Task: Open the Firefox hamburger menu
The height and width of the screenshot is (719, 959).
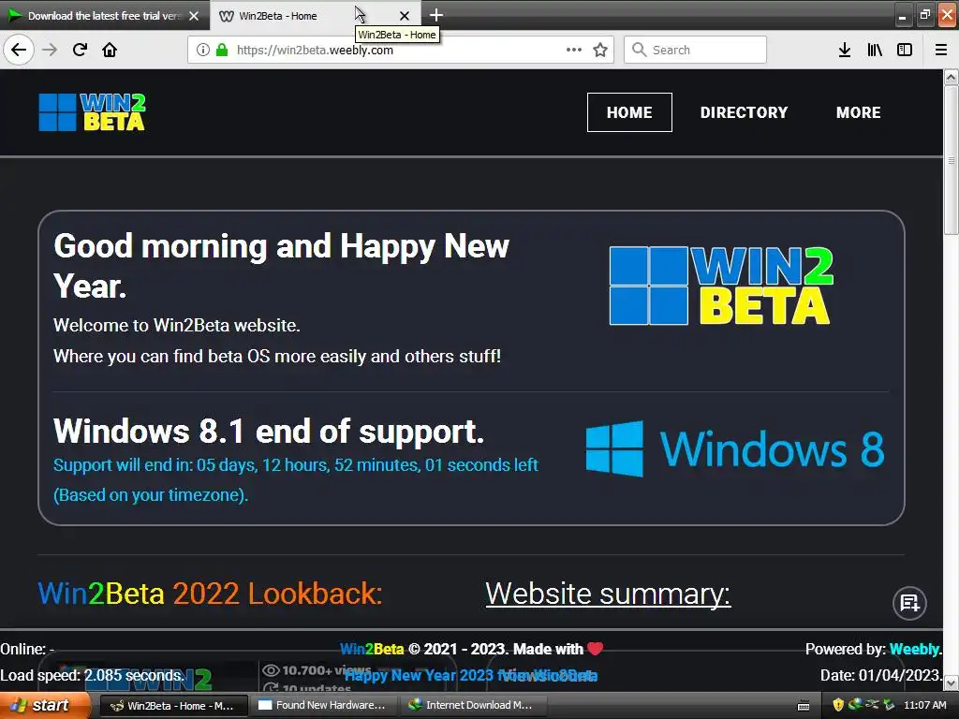Action: click(940, 50)
